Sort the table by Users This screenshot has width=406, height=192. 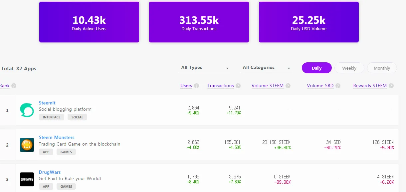(x=186, y=86)
